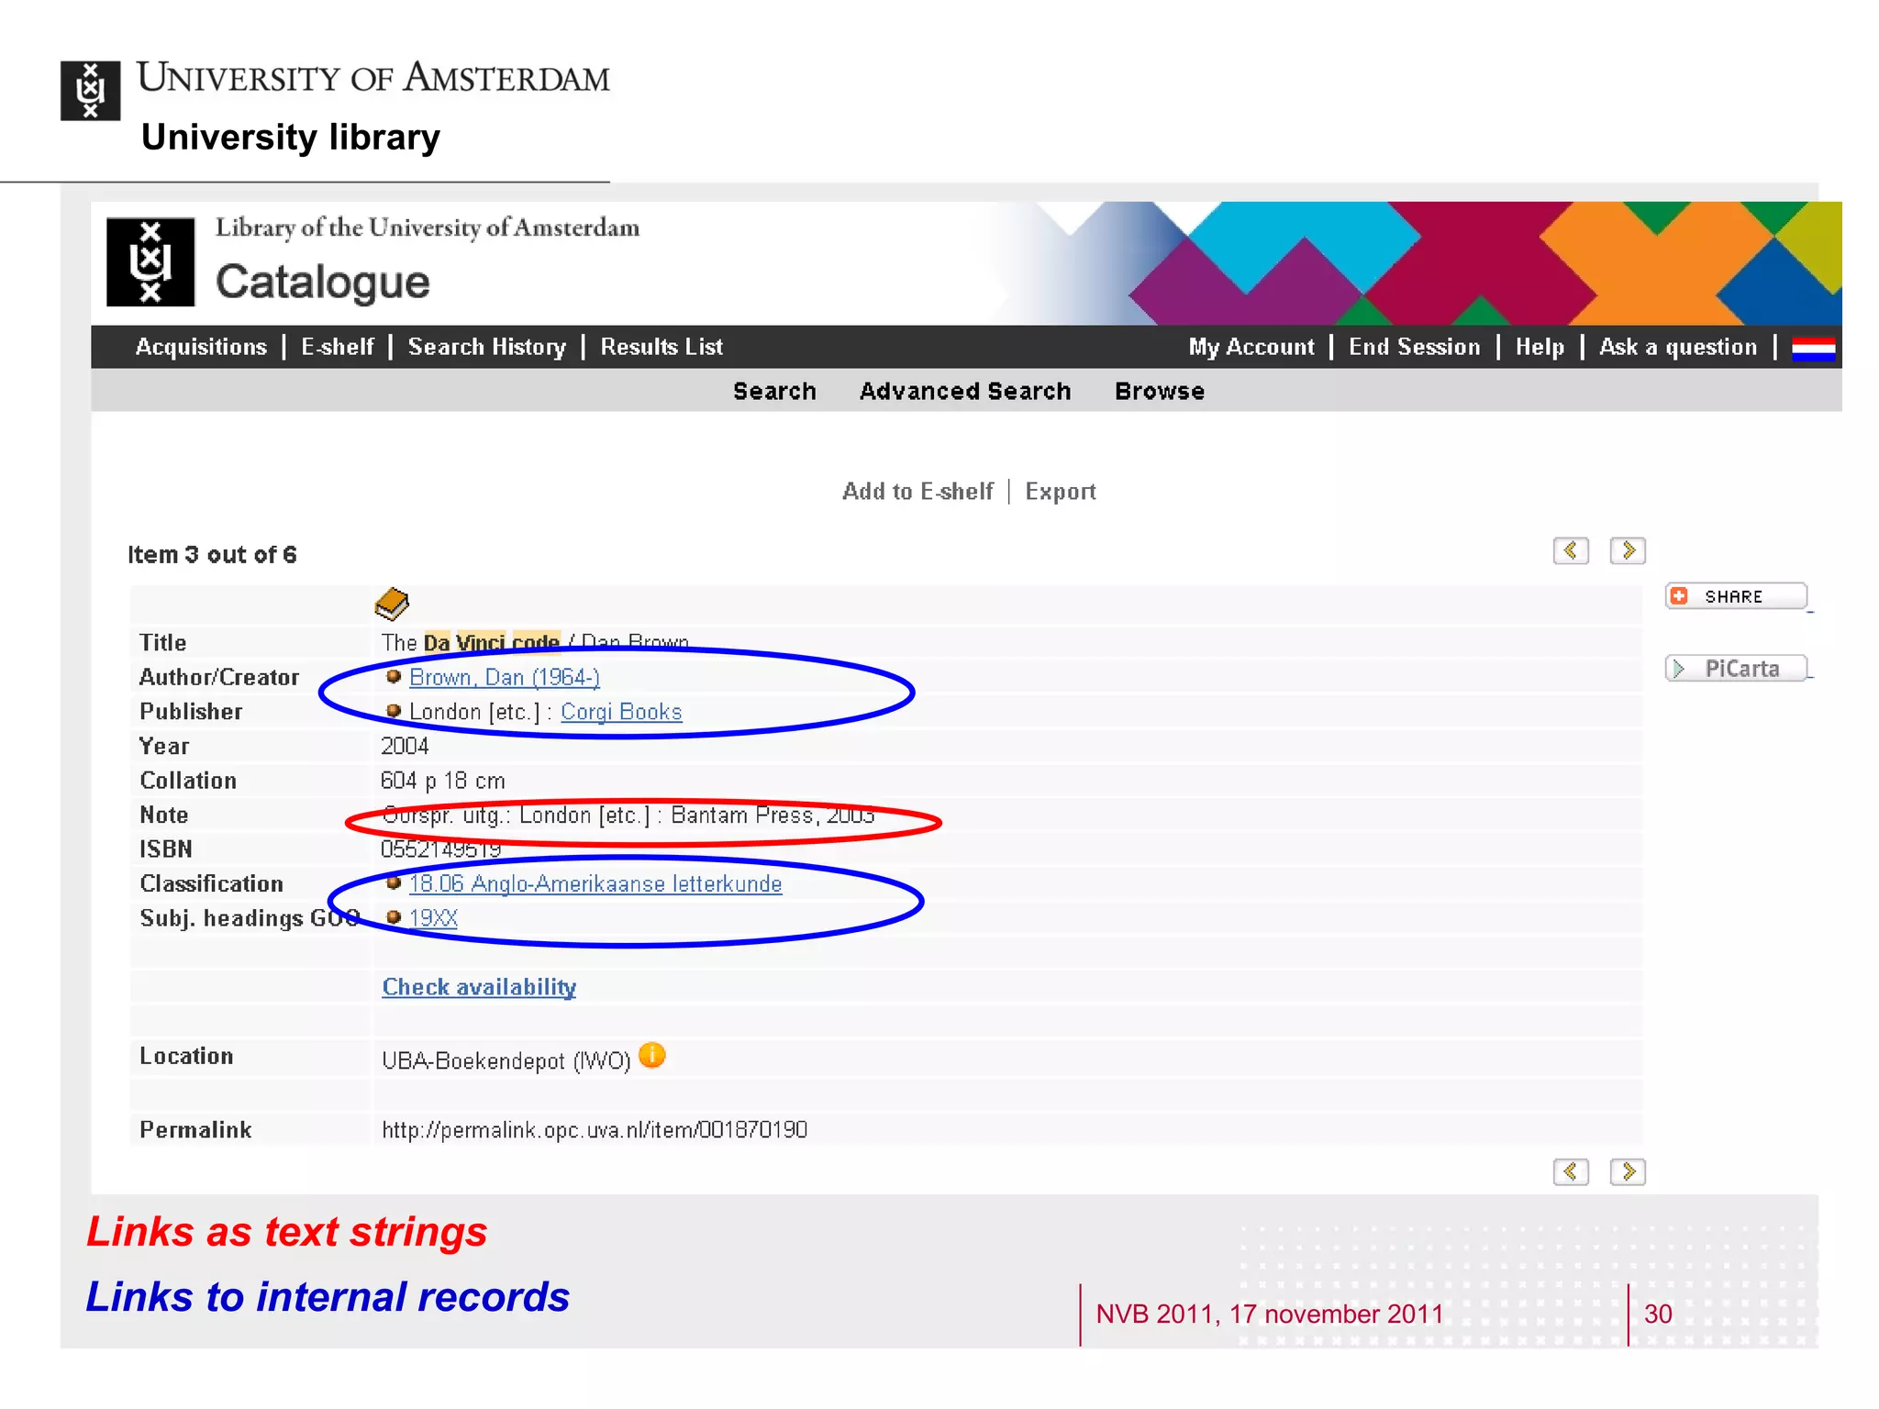Open classification 18.06 Anglo-Amerikaanse letterkunde
Image resolution: width=1879 pixels, height=1409 pixels.
point(595,883)
